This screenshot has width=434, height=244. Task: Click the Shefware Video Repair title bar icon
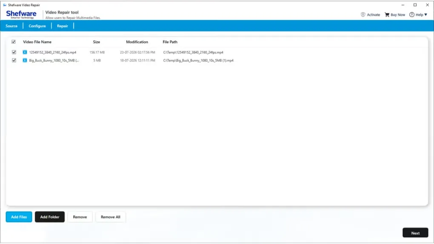coord(5,5)
